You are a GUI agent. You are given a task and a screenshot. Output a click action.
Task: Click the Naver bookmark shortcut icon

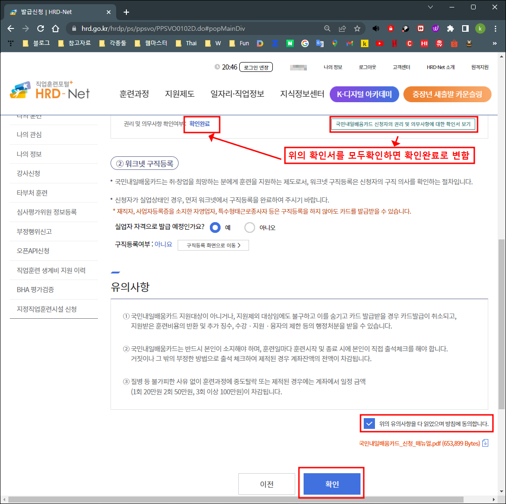(291, 43)
